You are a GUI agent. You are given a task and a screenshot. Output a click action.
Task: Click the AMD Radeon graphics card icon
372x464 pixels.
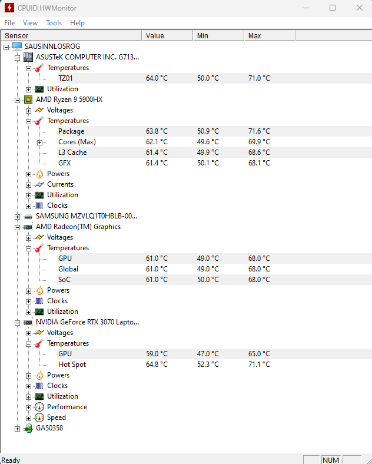(x=28, y=227)
